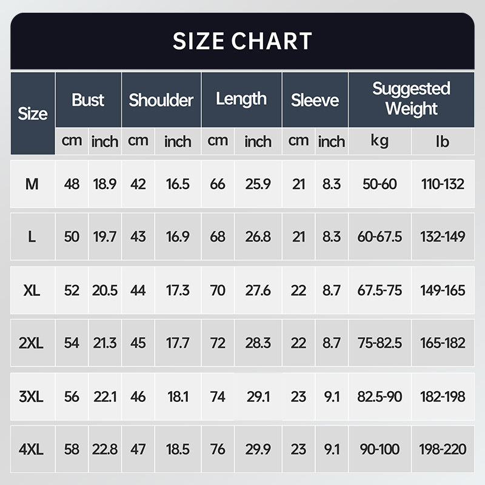The height and width of the screenshot is (485, 485).
Task: Click the XL size row label
Action: click(x=32, y=290)
